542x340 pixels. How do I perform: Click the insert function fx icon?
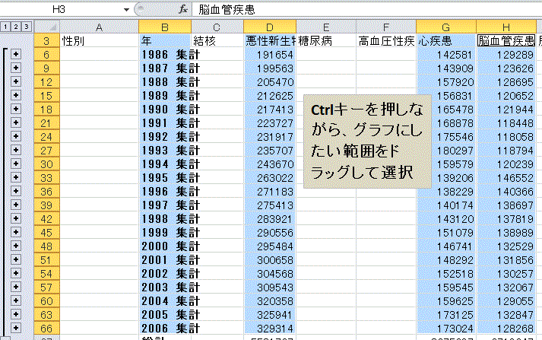(x=182, y=10)
